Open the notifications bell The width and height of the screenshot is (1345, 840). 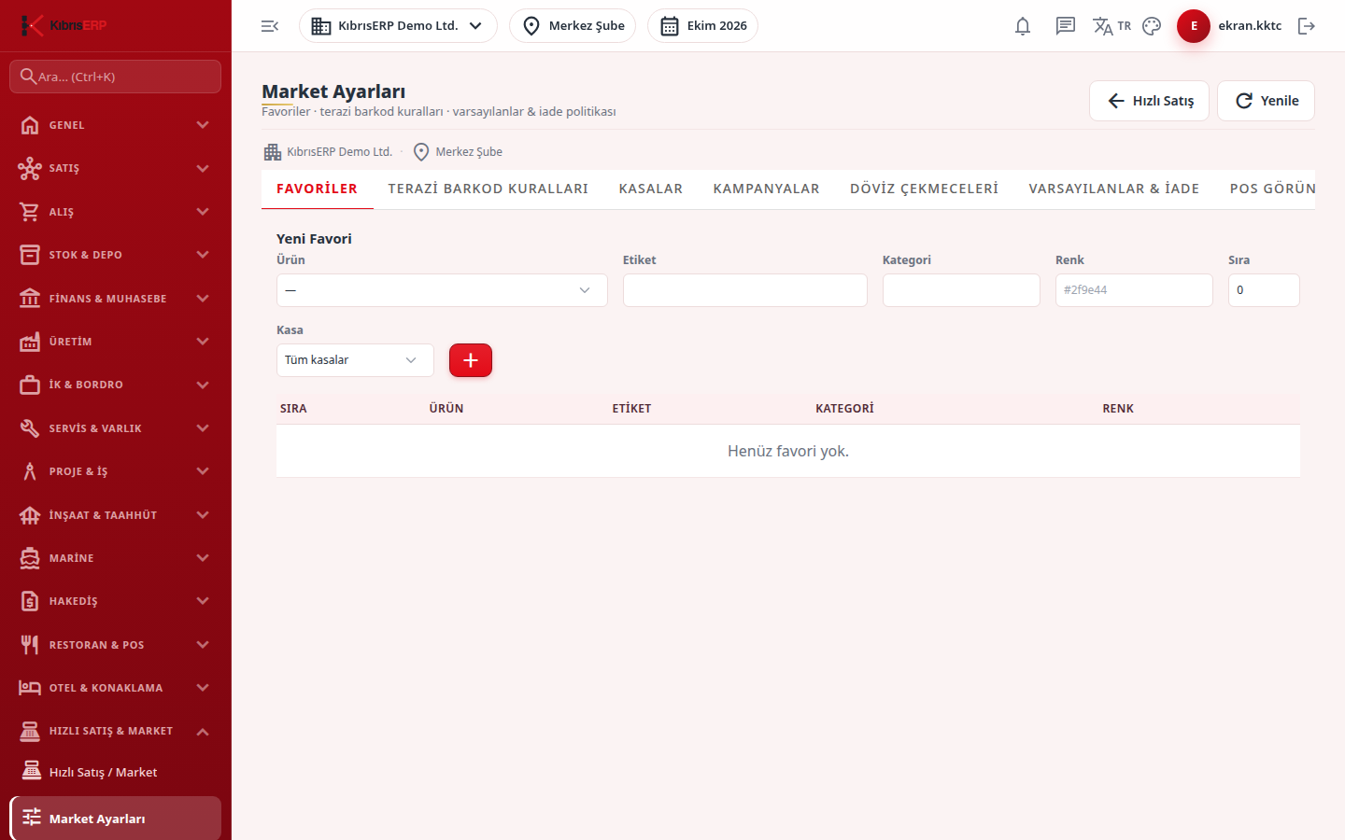pyautogui.click(x=1023, y=26)
